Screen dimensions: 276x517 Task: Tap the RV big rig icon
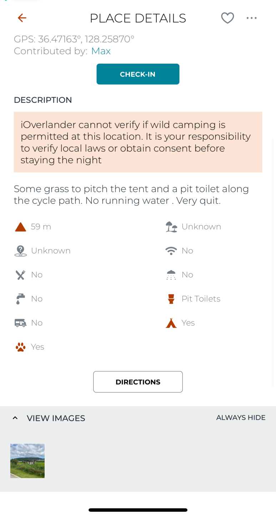point(21,323)
